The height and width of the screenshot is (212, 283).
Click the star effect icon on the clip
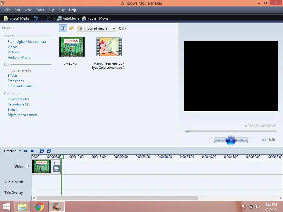(56, 169)
